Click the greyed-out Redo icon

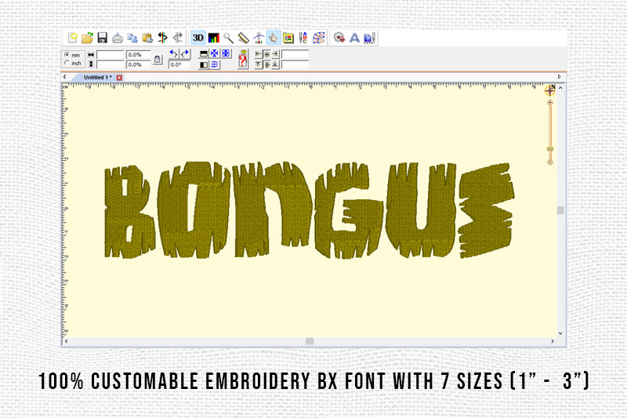178,38
